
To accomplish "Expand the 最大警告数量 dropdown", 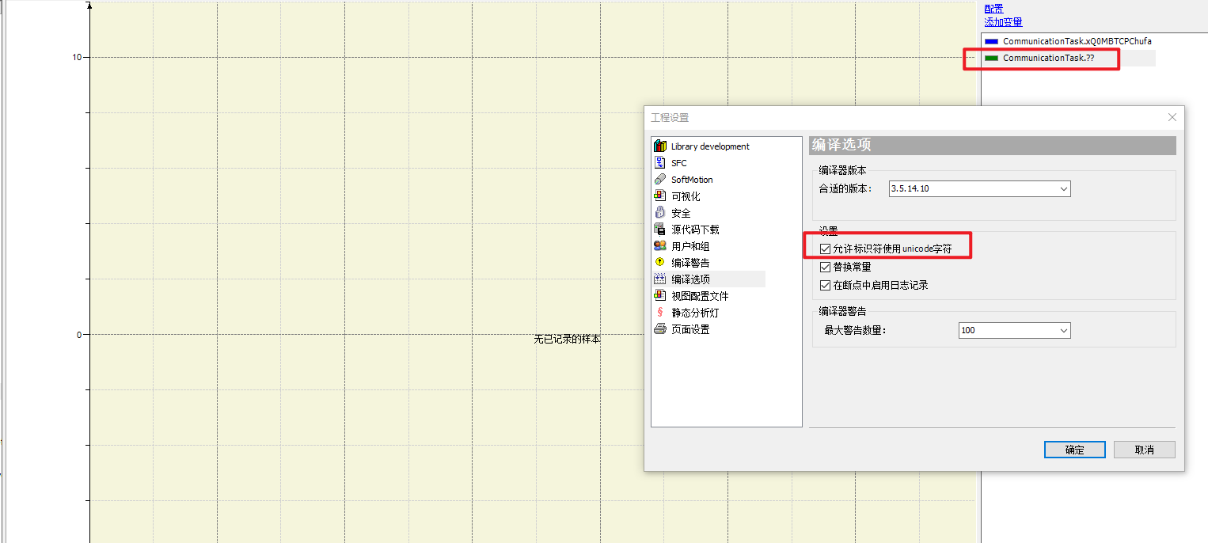I will coord(1063,330).
